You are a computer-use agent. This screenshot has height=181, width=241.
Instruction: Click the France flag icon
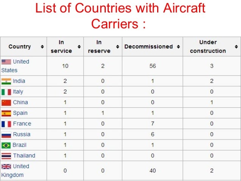point(6,124)
